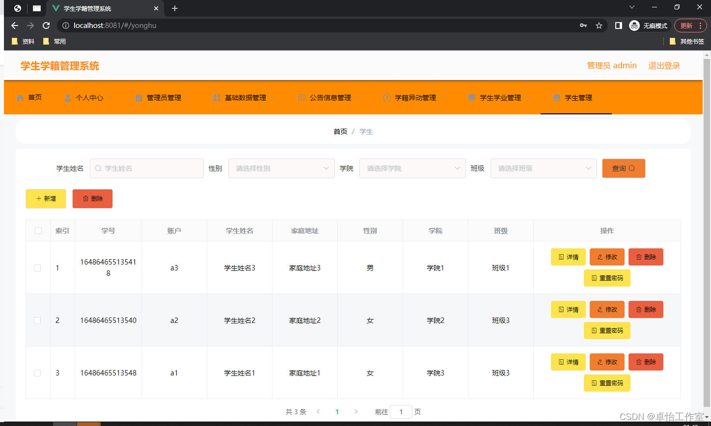Click the yellow 新增 button
Image resolution: width=711 pixels, height=426 pixels.
(x=46, y=199)
